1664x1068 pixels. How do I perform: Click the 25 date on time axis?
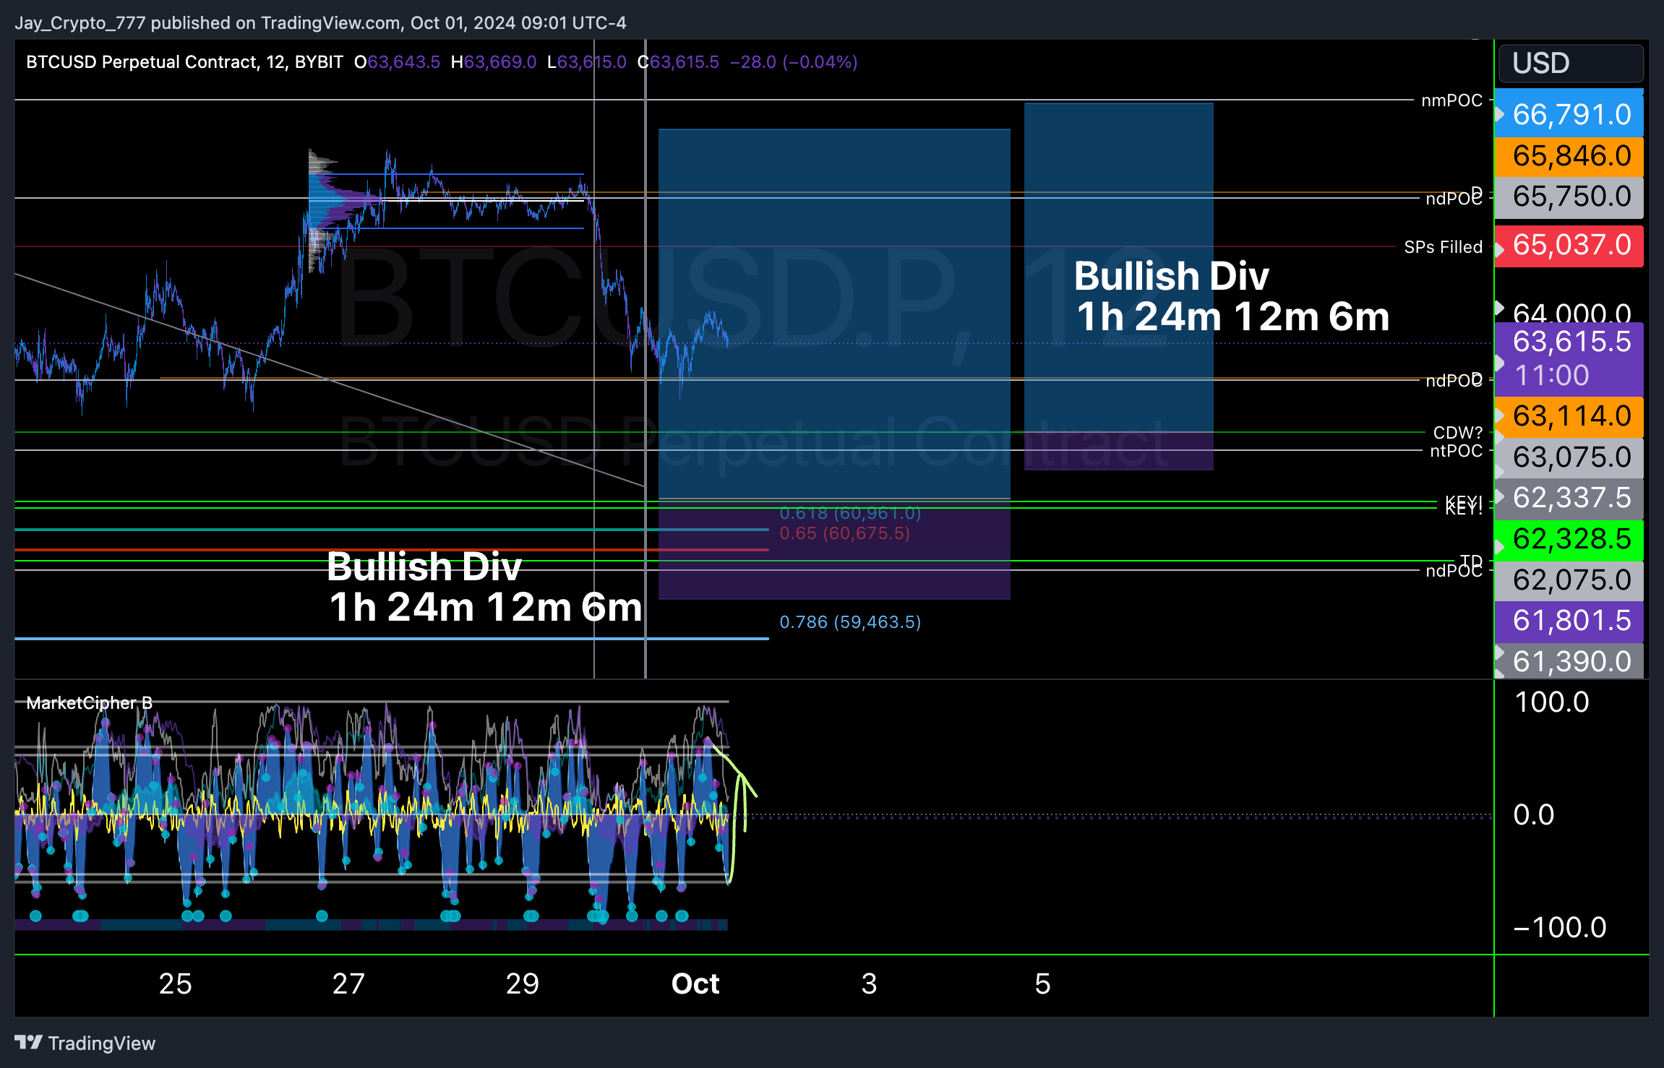tap(175, 983)
